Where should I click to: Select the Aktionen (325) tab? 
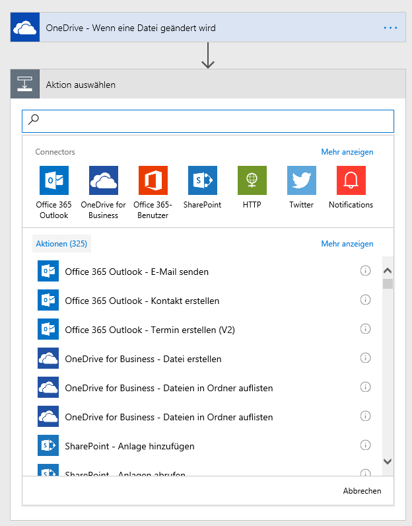coord(61,244)
